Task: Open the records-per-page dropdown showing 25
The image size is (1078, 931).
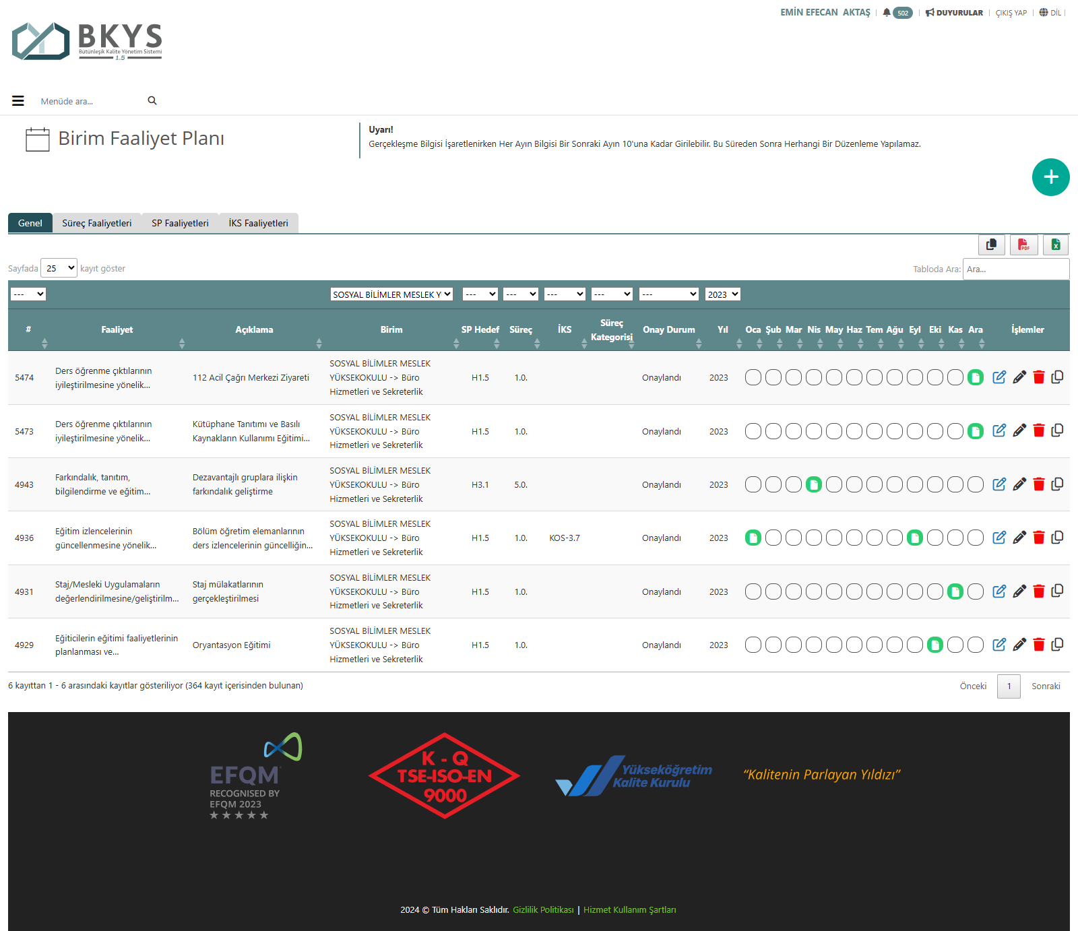Action: click(x=59, y=268)
